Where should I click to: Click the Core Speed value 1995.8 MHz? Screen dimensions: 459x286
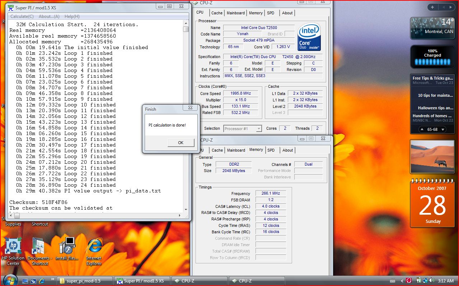pyautogui.click(x=241, y=93)
